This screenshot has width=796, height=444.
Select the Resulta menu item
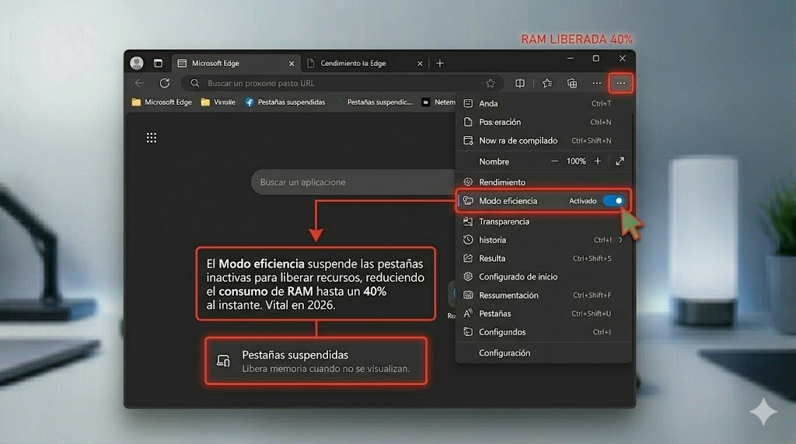pyautogui.click(x=543, y=258)
